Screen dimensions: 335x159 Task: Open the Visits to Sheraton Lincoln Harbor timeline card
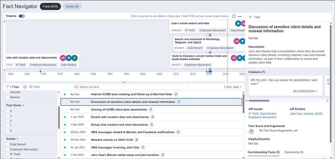208,61
